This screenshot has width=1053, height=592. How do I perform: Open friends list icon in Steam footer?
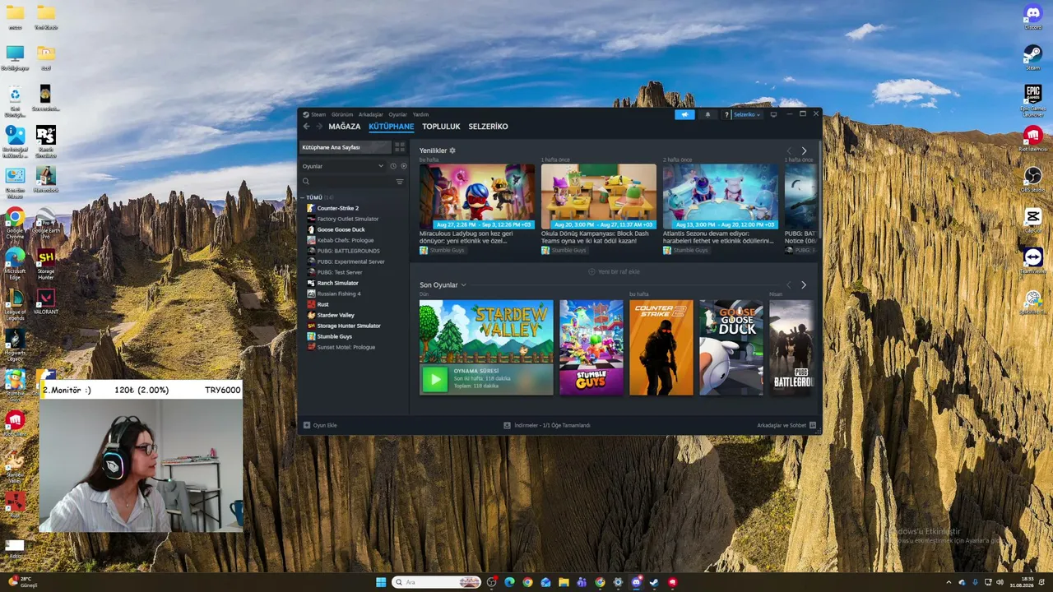[813, 425]
